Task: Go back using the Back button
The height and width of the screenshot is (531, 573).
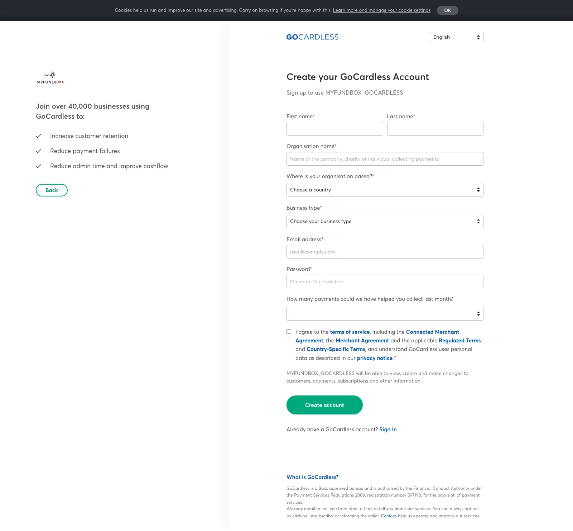Action: tap(52, 190)
